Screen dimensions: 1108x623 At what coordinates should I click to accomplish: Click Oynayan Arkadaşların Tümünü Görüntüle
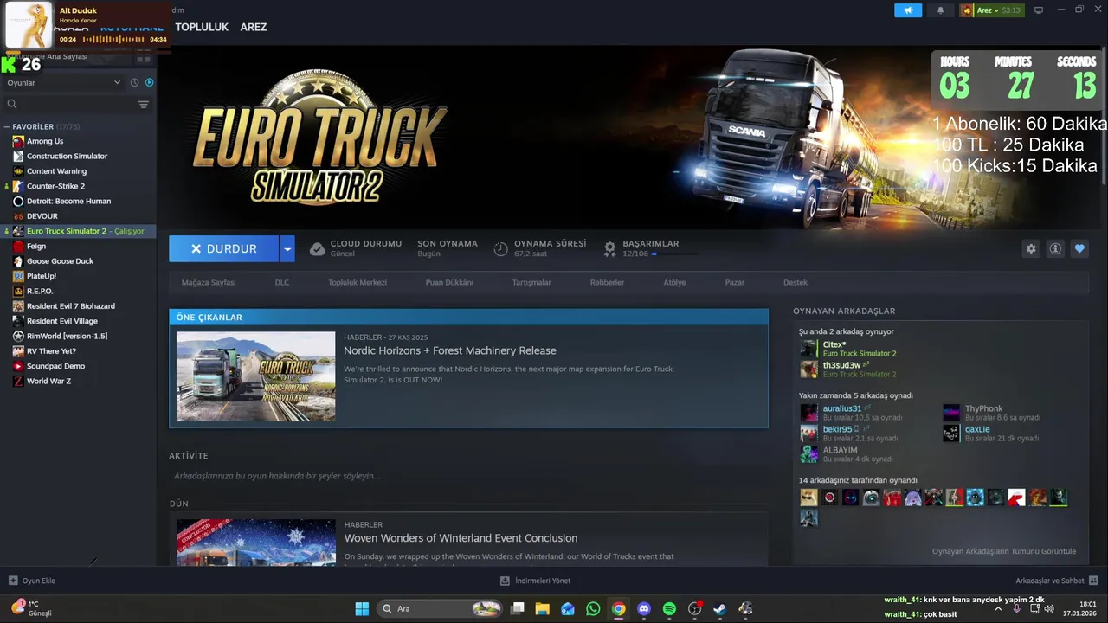point(1004,551)
